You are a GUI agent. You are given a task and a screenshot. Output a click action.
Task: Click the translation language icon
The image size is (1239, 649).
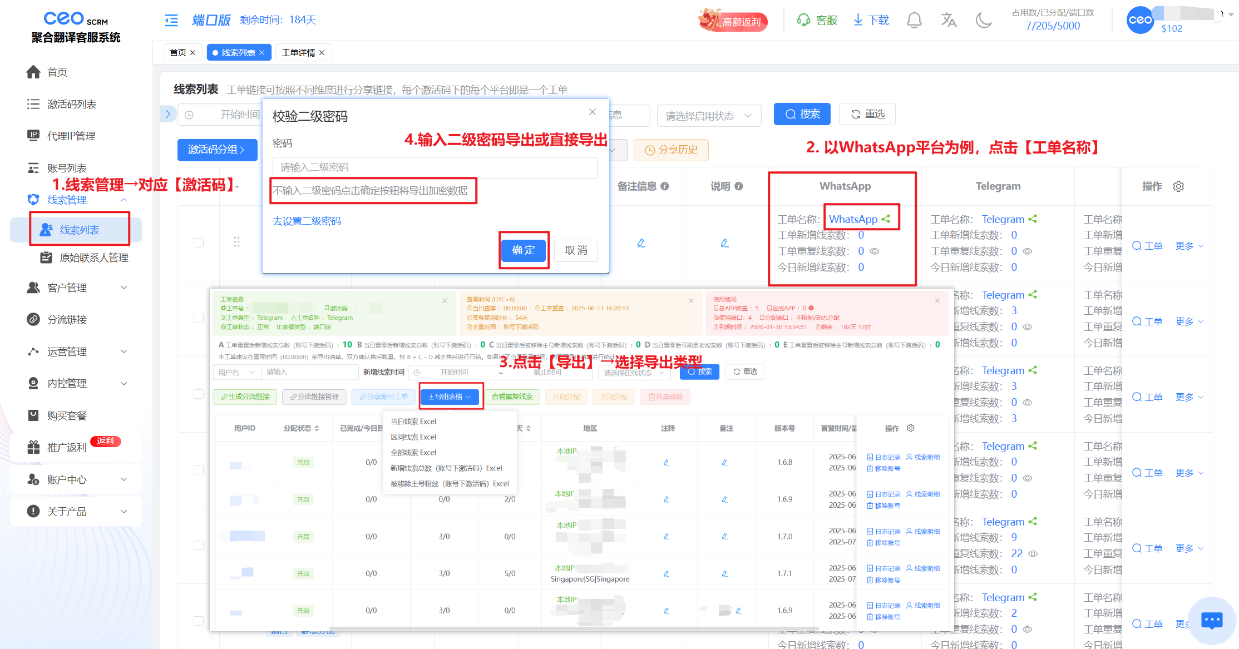(x=949, y=21)
